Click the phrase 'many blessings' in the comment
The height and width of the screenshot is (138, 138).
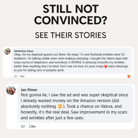(x=118, y=66)
